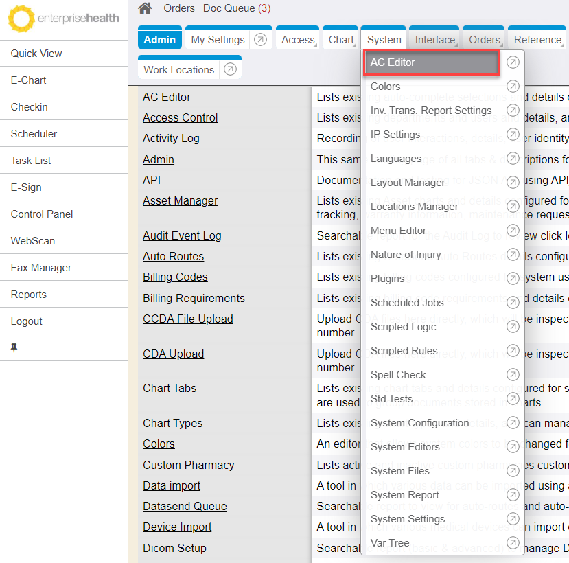Choose Menu Editor in the System dropdown
This screenshot has width=569, height=563.
(398, 231)
